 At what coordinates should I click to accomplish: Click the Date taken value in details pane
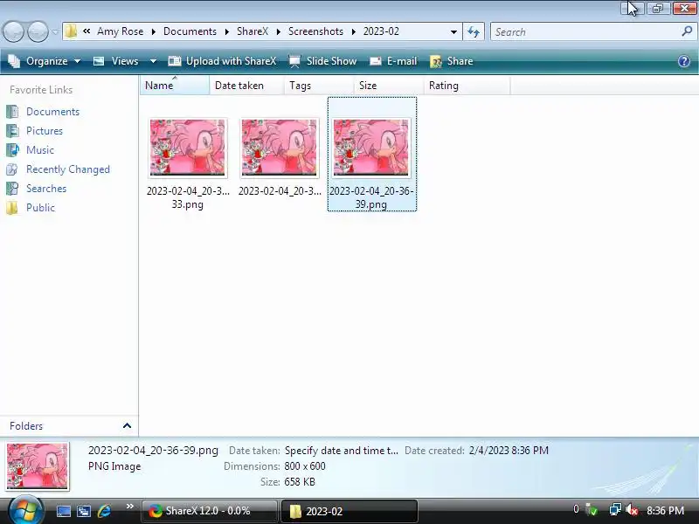tap(342, 451)
